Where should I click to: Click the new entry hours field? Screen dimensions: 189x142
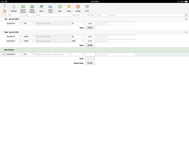pos(90,54)
